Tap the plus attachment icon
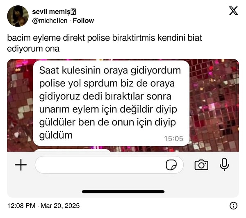Screen dimensions: 246x218 (x=21, y=165)
